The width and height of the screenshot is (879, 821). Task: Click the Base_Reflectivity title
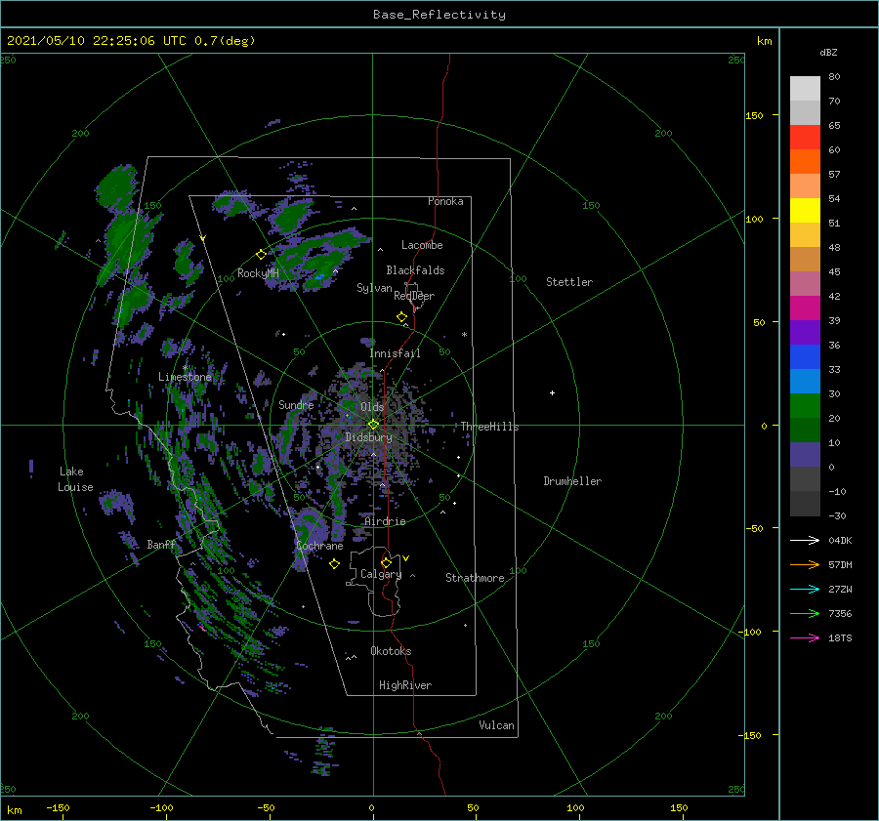[439, 15]
